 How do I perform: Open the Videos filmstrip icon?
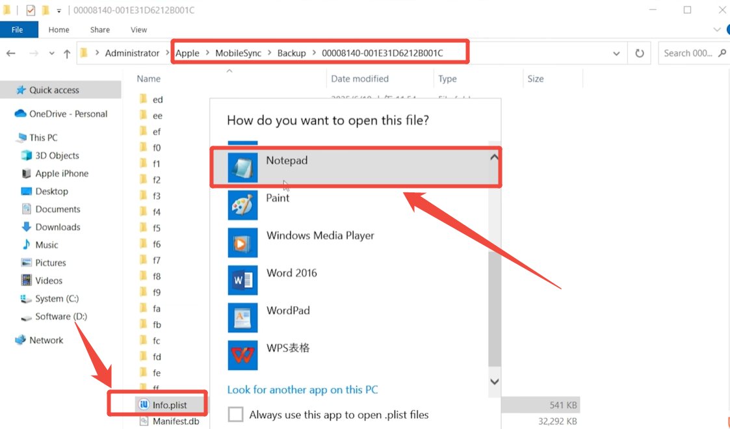point(27,280)
